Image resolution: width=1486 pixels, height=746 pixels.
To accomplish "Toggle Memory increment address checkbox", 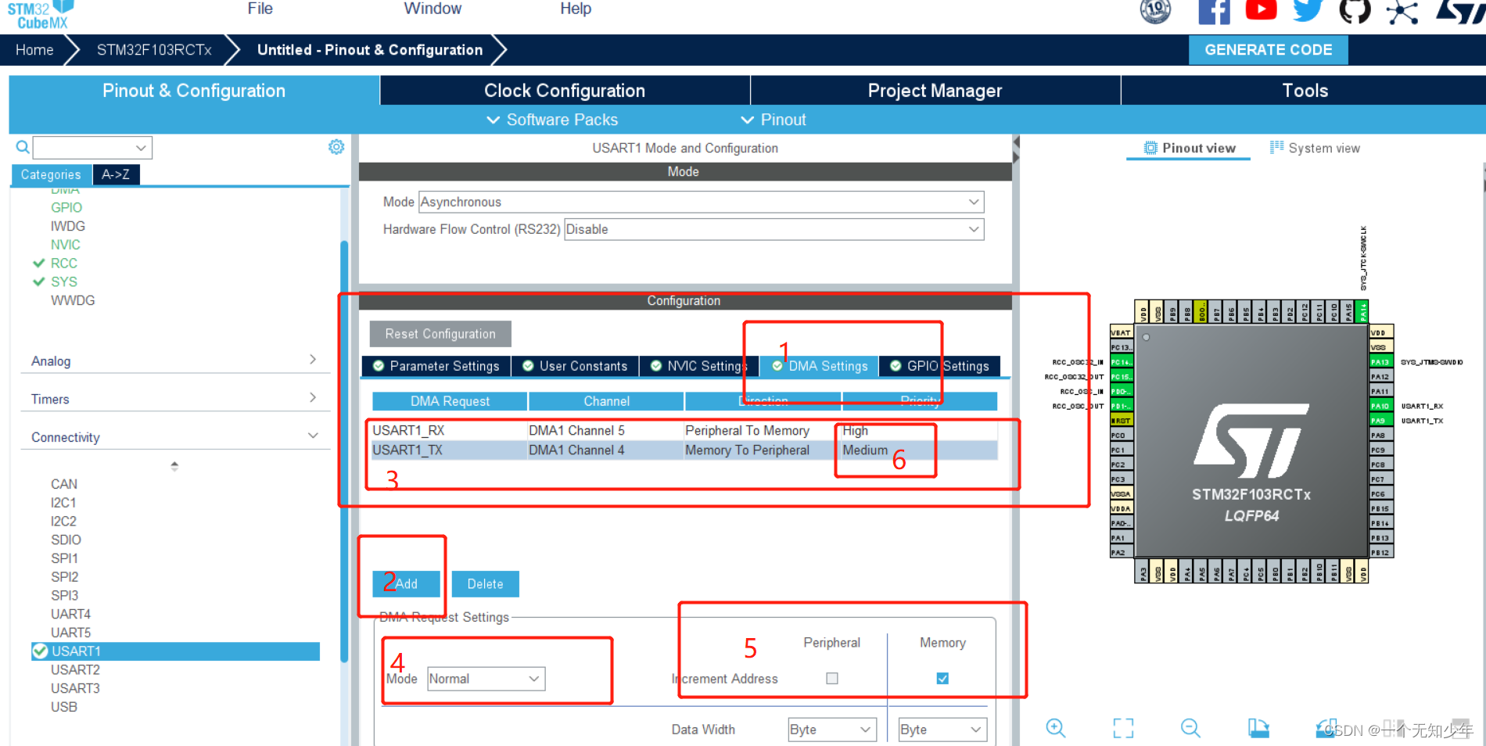I will 942,679.
